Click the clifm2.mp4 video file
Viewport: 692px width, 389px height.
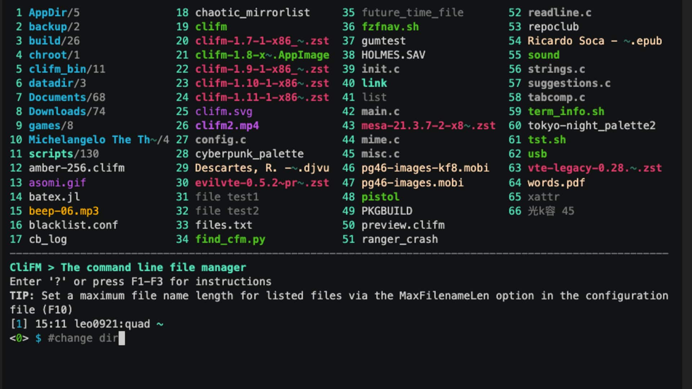coord(227,125)
